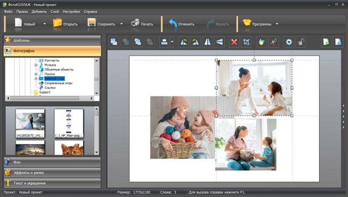The width and height of the screenshot is (348, 197).
Task: Expand the Музыка tree node
Action: pos(36,65)
